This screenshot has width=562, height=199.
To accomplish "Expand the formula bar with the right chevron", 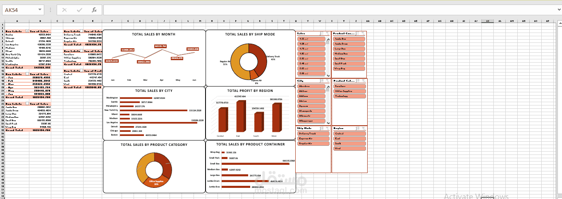I will 558,9.
